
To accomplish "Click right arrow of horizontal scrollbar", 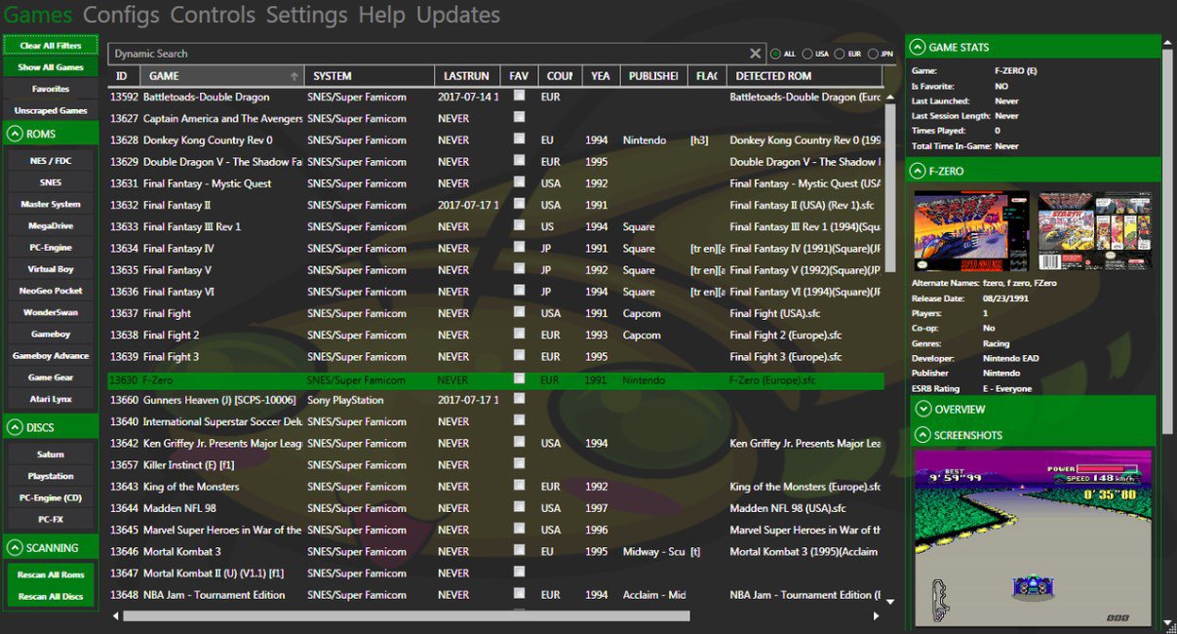I will [x=876, y=615].
